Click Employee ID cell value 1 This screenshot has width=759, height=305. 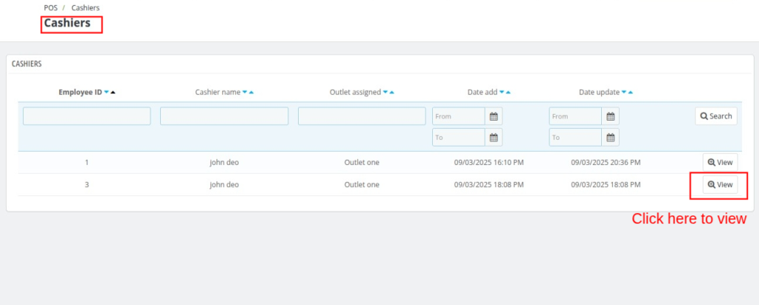tap(87, 162)
